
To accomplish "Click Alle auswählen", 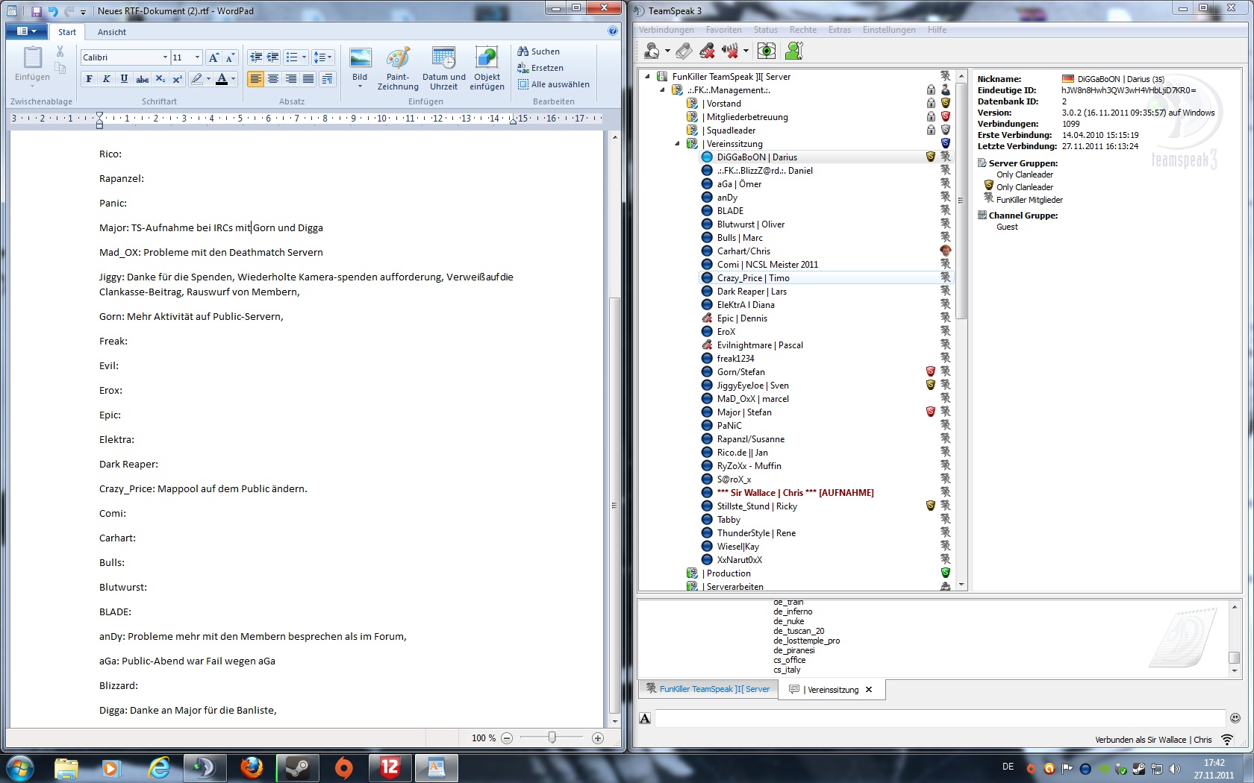I will pos(554,84).
